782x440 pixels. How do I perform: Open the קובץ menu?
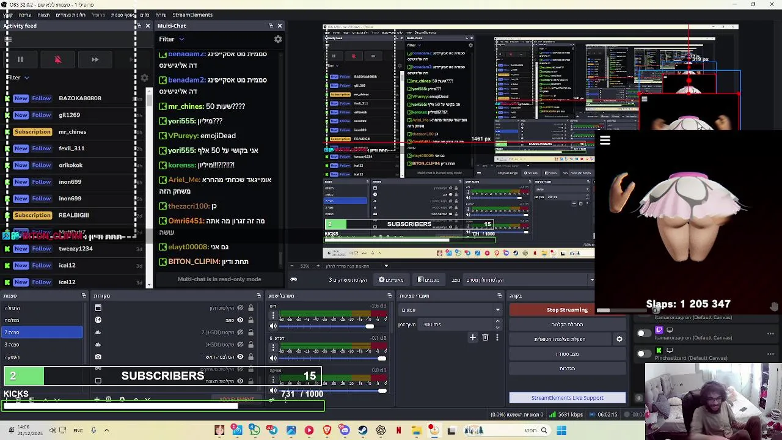(8, 15)
